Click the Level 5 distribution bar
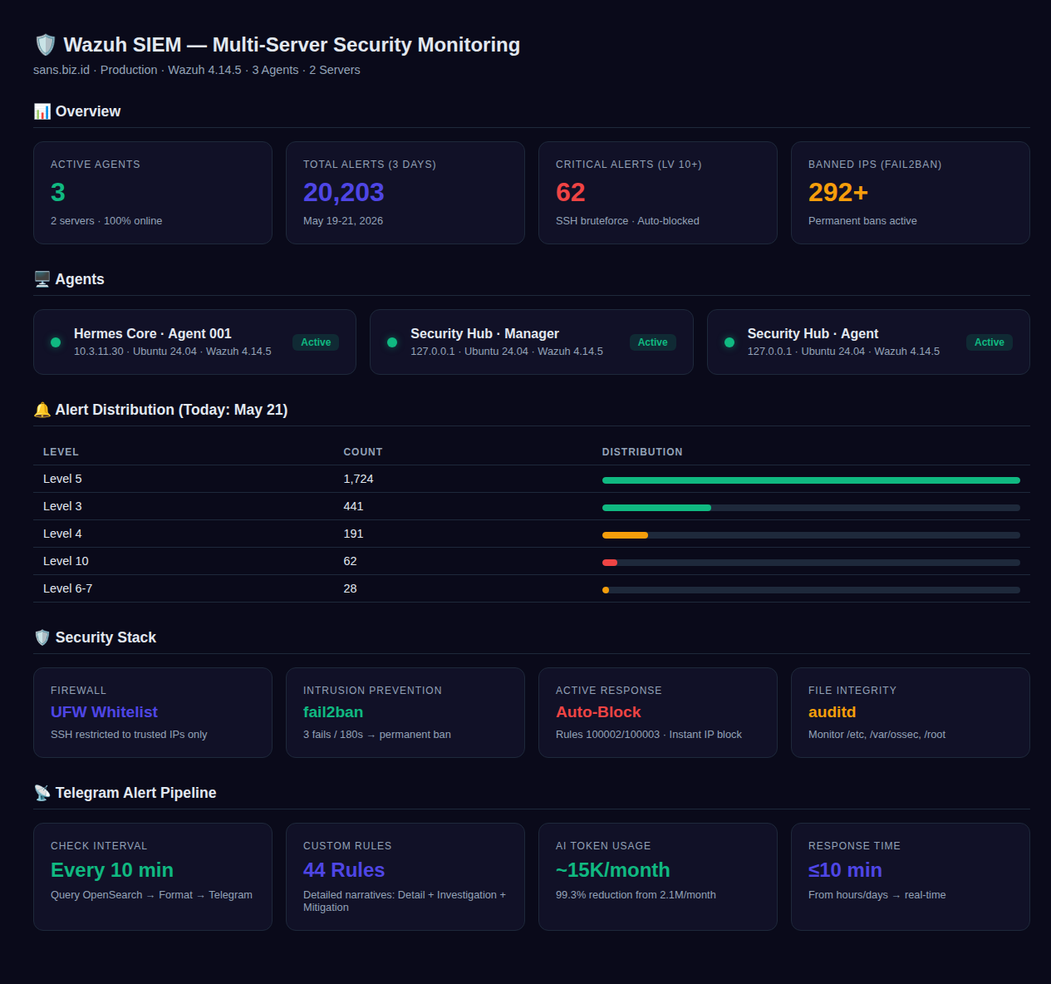1051x984 pixels. tap(811, 480)
